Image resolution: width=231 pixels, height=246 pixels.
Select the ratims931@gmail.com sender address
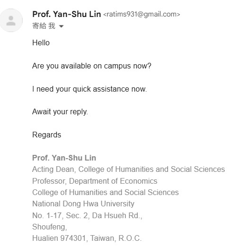142,14
